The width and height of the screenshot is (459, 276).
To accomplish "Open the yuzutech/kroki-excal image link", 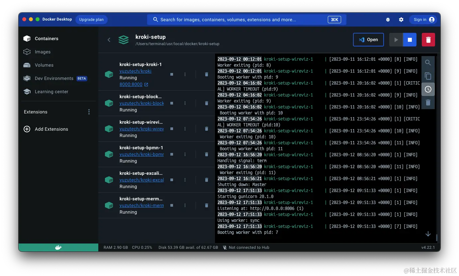I will 142,180.
